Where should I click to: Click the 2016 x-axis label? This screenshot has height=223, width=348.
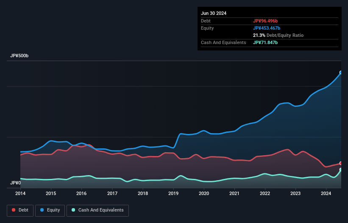click(x=81, y=193)
